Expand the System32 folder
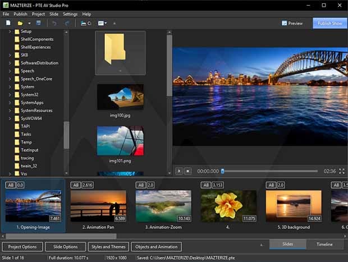 pyautogui.click(x=10, y=95)
